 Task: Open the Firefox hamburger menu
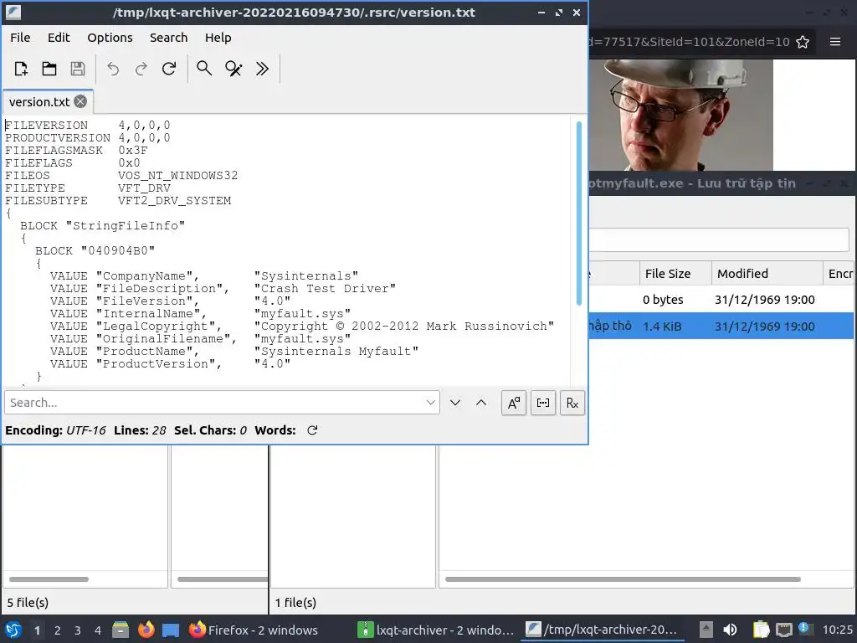coord(835,42)
